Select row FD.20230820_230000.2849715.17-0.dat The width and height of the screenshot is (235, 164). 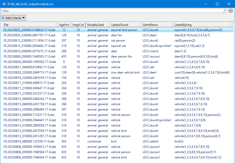[117, 72]
